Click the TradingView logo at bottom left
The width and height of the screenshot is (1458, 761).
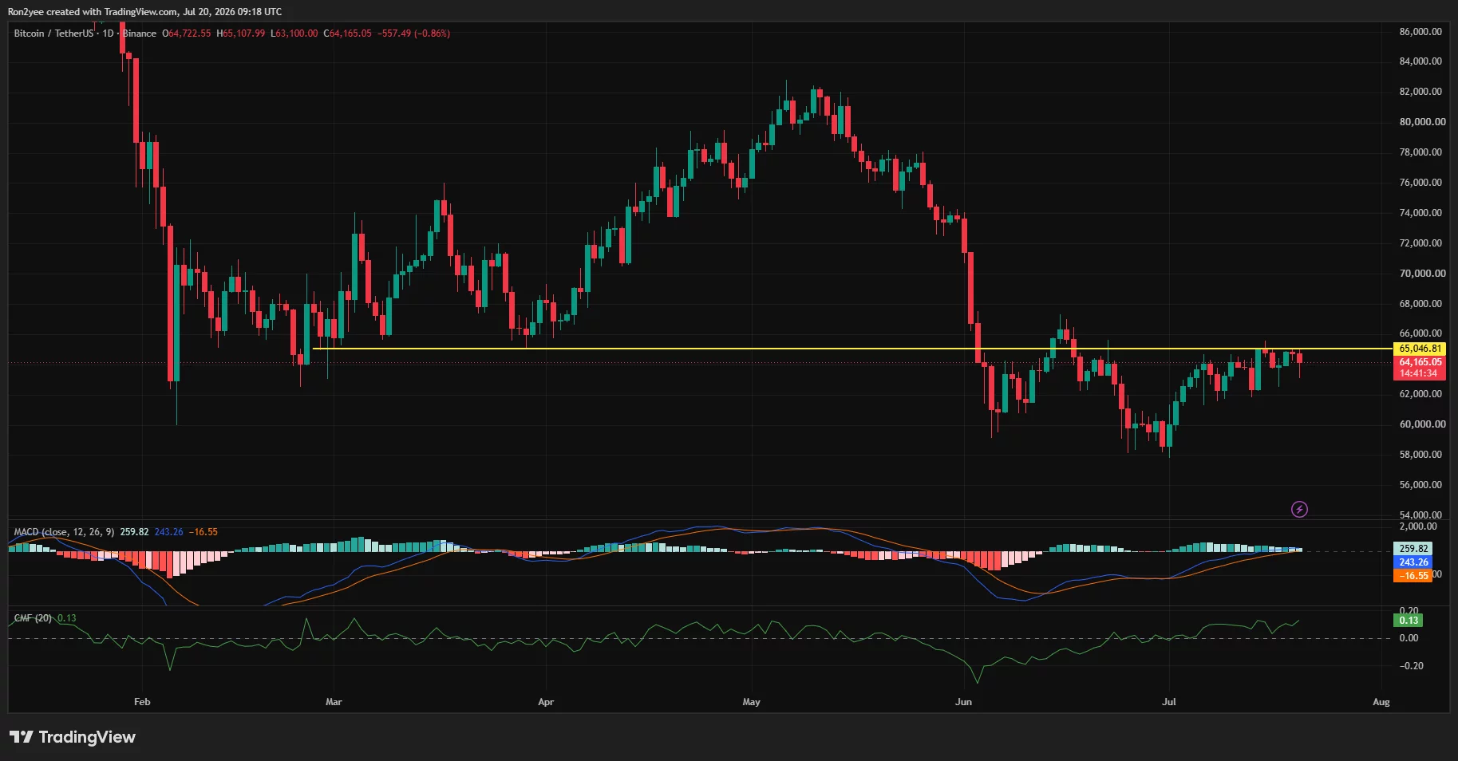coord(73,737)
